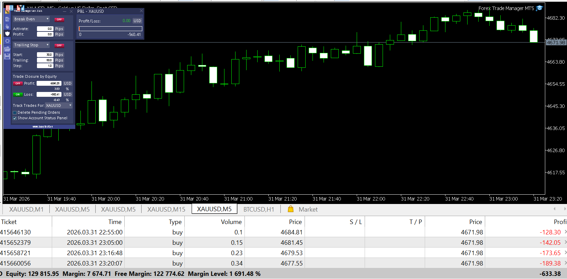Image resolution: width=567 pixels, height=279 pixels.
Task: Toggle the Trailing Stop OFF switch
Action: (x=59, y=45)
